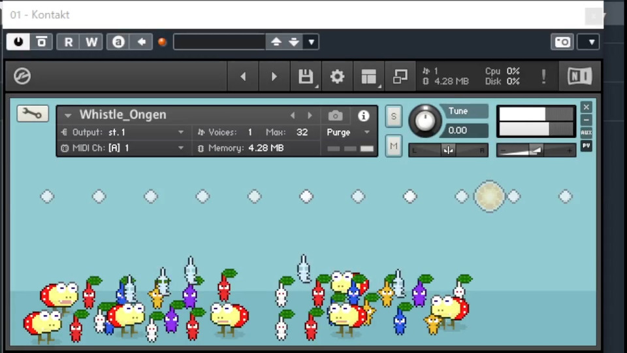Open the workspace panel layout menu
This screenshot has height=353, width=627.
click(368, 76)
